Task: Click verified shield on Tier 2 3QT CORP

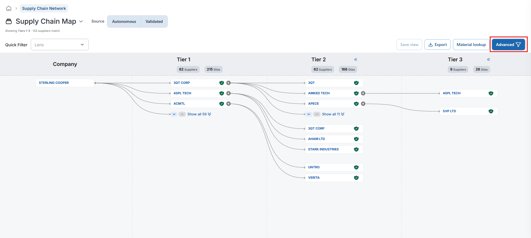Action: coord(356,129)
